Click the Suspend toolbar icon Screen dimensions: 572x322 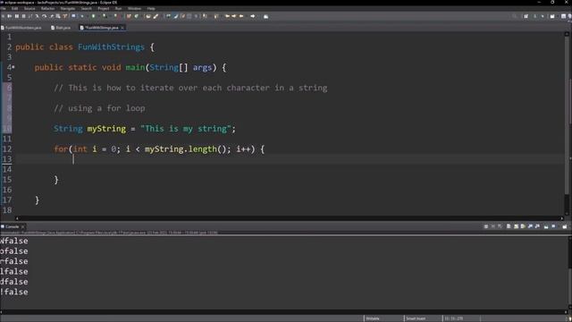pyautogui.click(x=16, y=16)
